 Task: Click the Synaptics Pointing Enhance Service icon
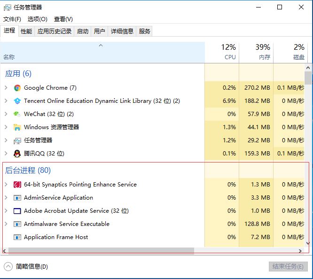coord(17,185)
